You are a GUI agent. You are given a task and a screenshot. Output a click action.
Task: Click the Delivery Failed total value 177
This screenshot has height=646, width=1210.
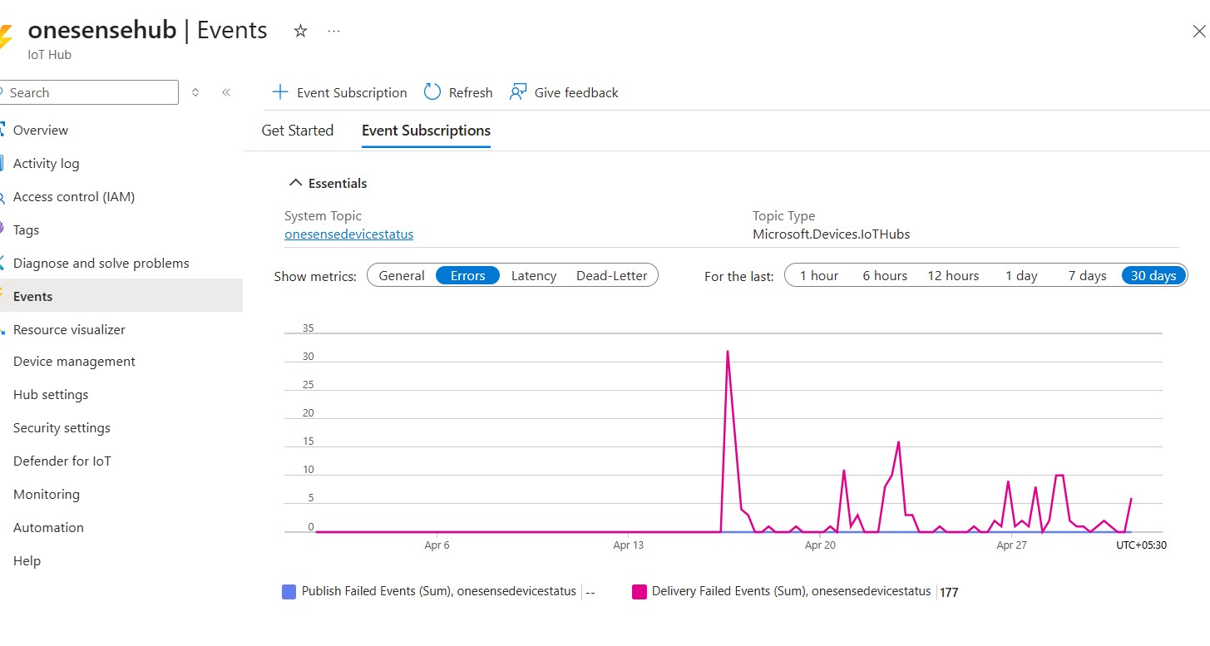pyautogui.click(x=949, y=593)
